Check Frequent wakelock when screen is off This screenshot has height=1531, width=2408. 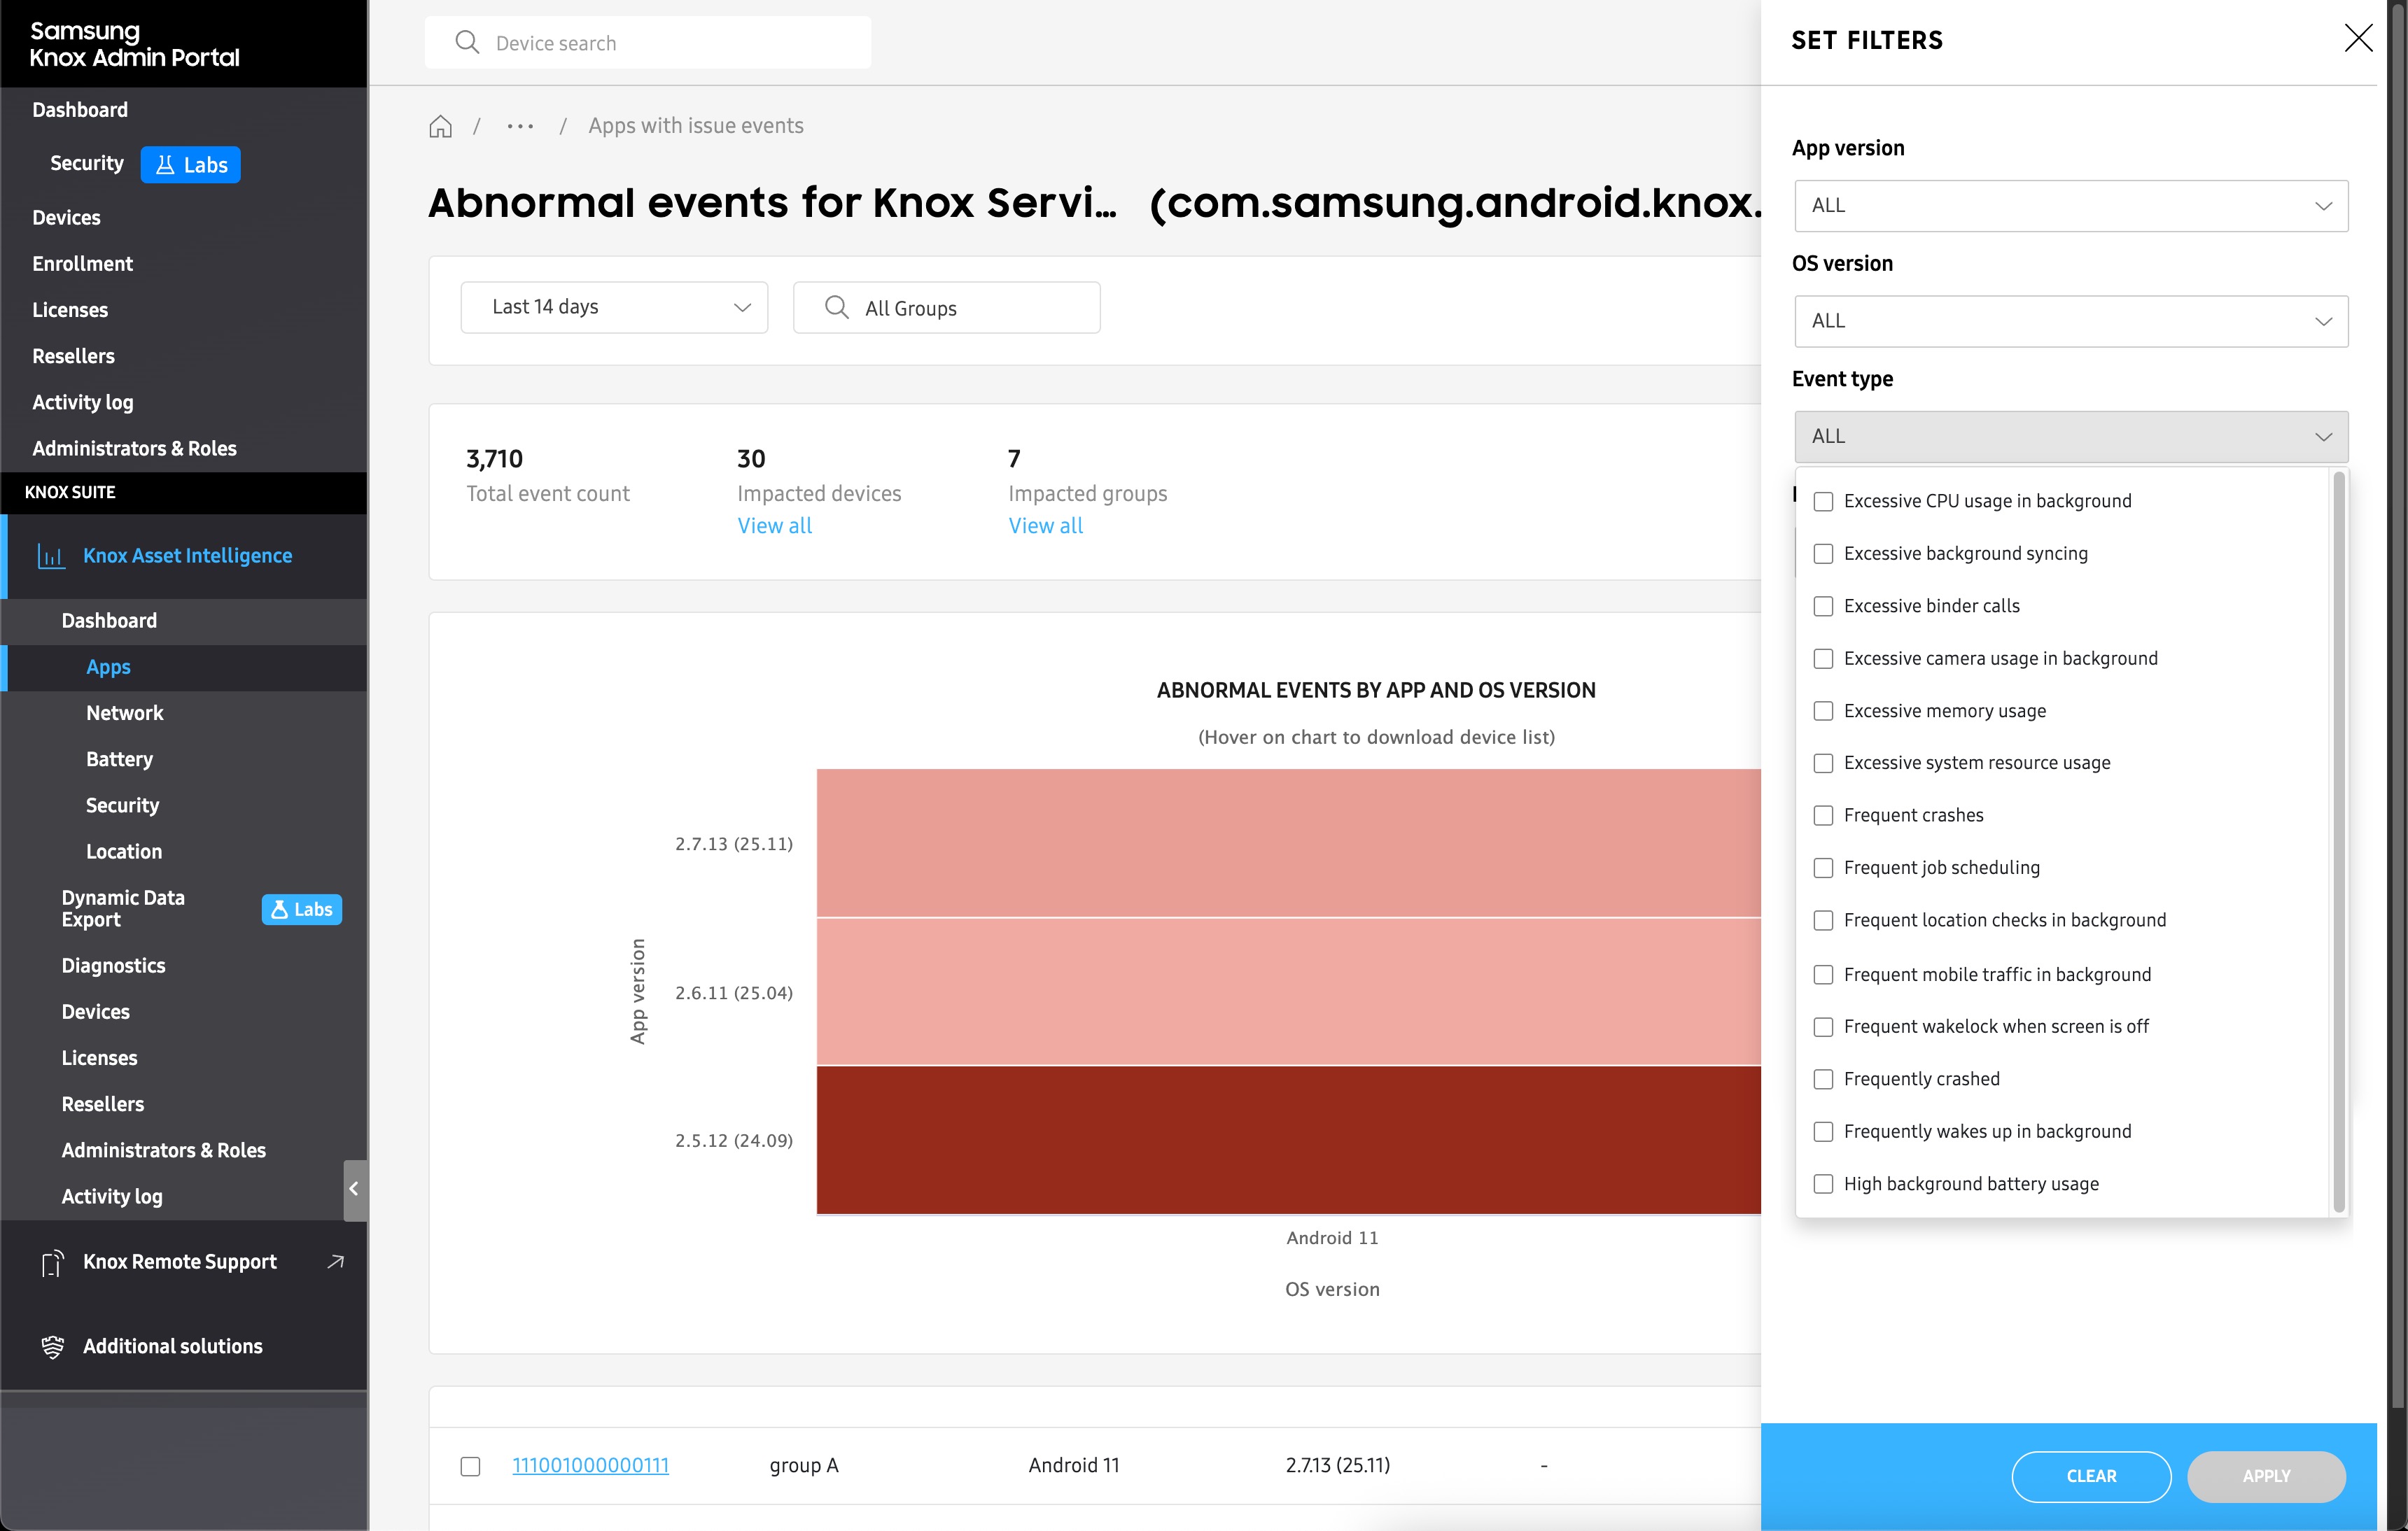click(x=1823, y=1027)
